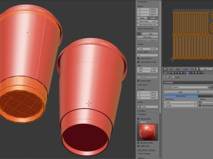Click New image button in UV editor header

click(204, 69)
